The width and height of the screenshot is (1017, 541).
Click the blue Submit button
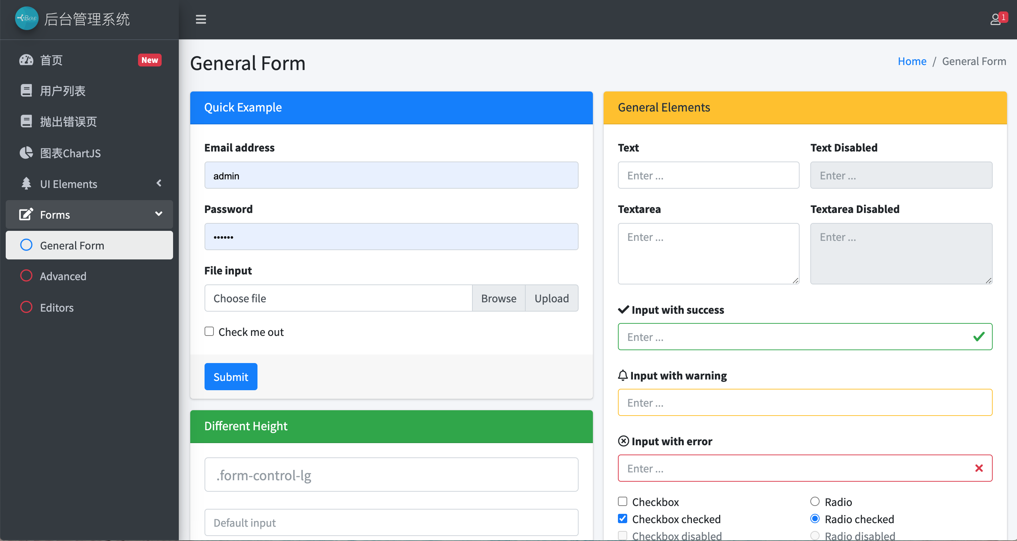coord(231,377)
